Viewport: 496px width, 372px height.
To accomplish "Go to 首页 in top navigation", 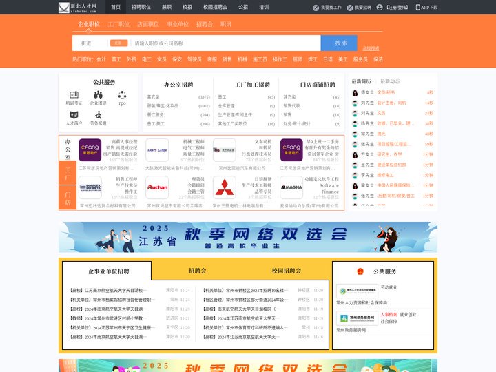I will [116, 7].
